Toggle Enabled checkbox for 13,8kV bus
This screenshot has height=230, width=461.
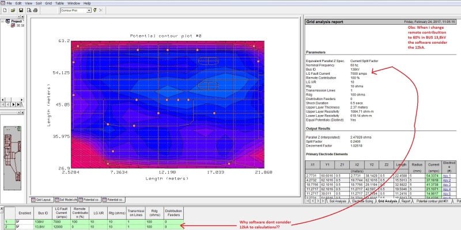pos(18,227)
